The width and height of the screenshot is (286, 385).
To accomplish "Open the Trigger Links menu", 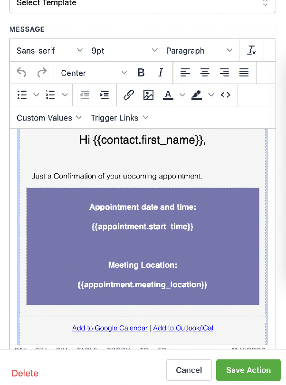I will pyautogui.click(x=119, y=118).
